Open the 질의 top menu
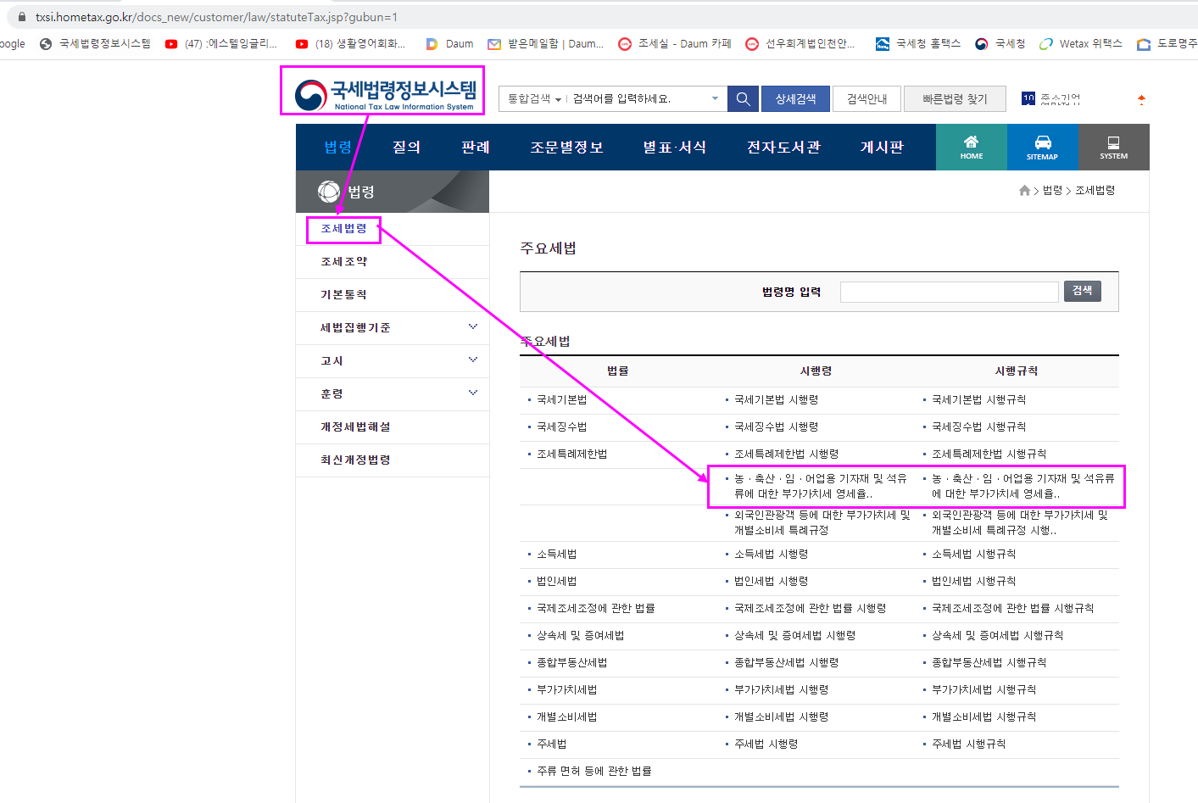This screenshot has width=1198, height=803. [x=406, y=148]
